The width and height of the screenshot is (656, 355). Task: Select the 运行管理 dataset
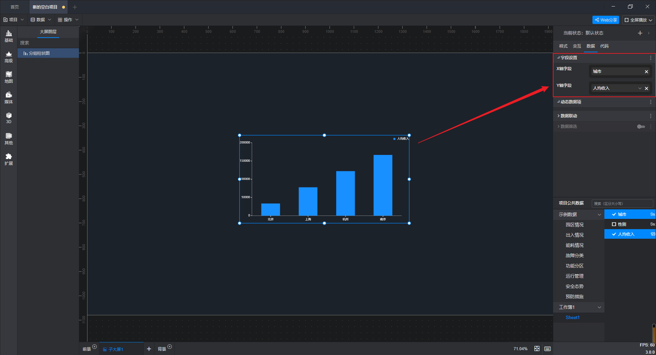pyautogui.click(x=574, y=276)
